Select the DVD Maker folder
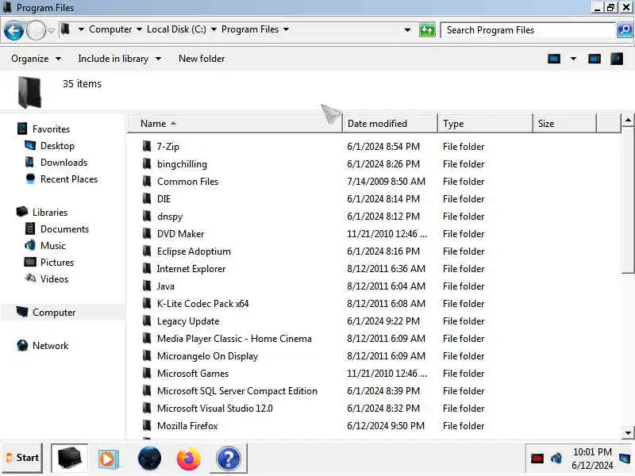635x476 pixels. click(x=180, y=233)
